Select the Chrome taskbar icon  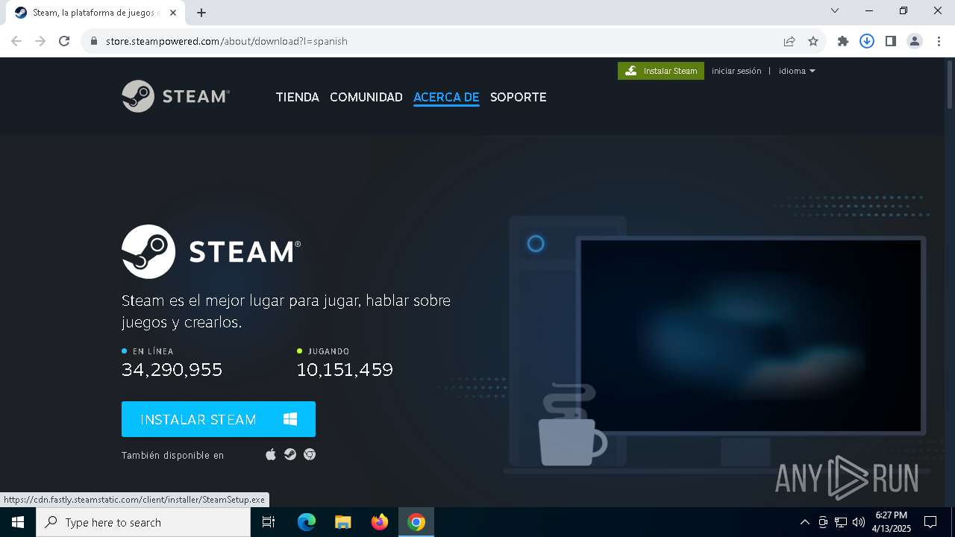click(416, 522)
